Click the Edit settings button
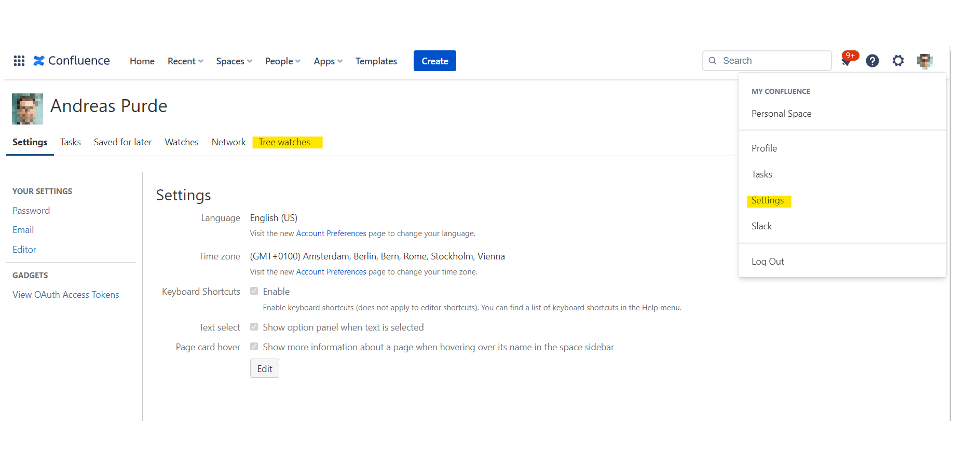The height and width of the screenshot is (467, 955). [x=265, y=368]
